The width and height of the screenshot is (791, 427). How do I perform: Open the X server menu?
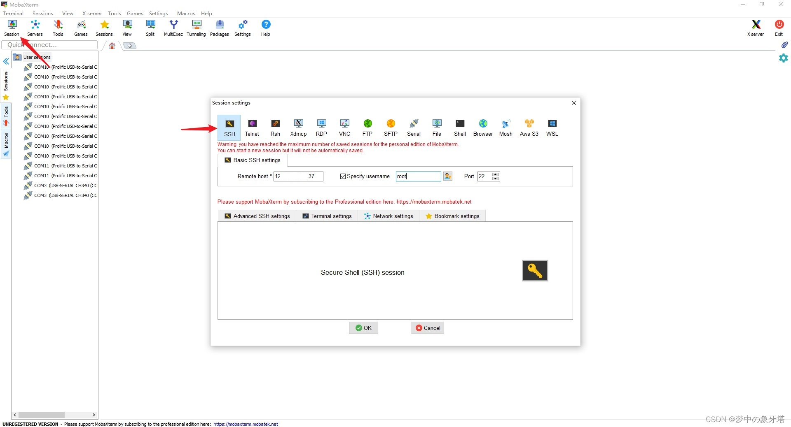pos(92,13)
